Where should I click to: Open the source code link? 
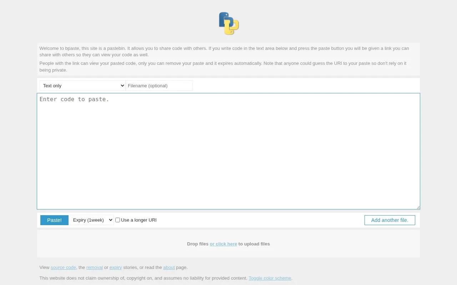pyautogui.click(x=63, y=268)
